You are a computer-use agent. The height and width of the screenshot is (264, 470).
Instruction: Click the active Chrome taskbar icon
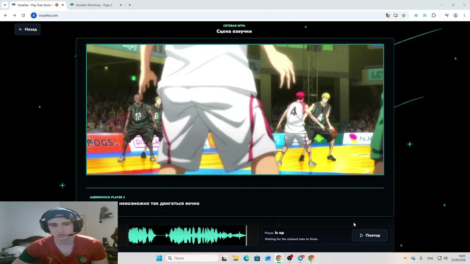(279, 258)
